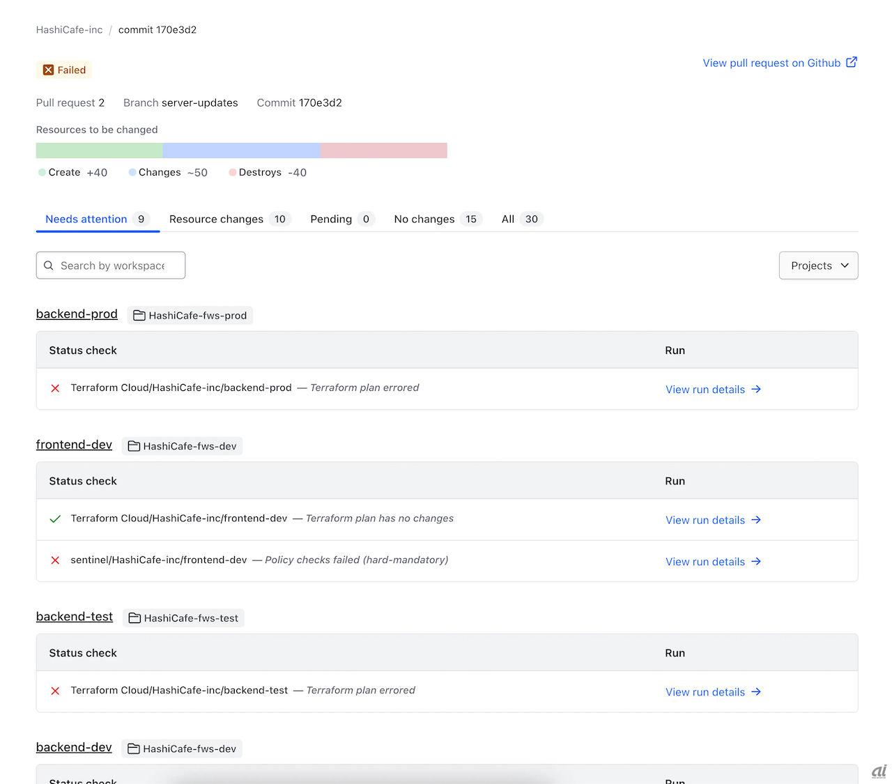
Task: Open the backend-prod workspace link
Action: (77, 314)
